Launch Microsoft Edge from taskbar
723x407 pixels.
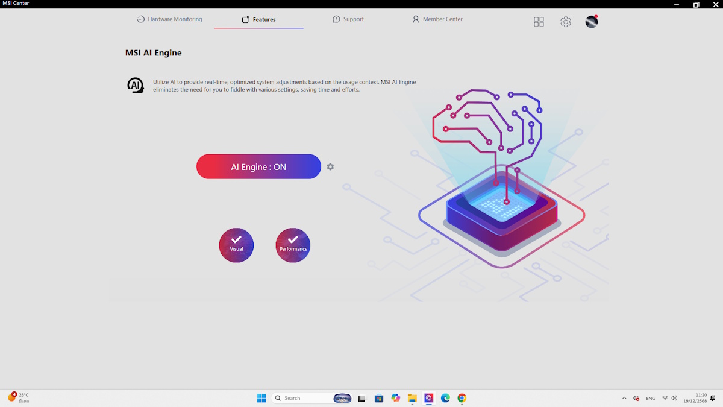pyautogui.click(x=445, y=398)
